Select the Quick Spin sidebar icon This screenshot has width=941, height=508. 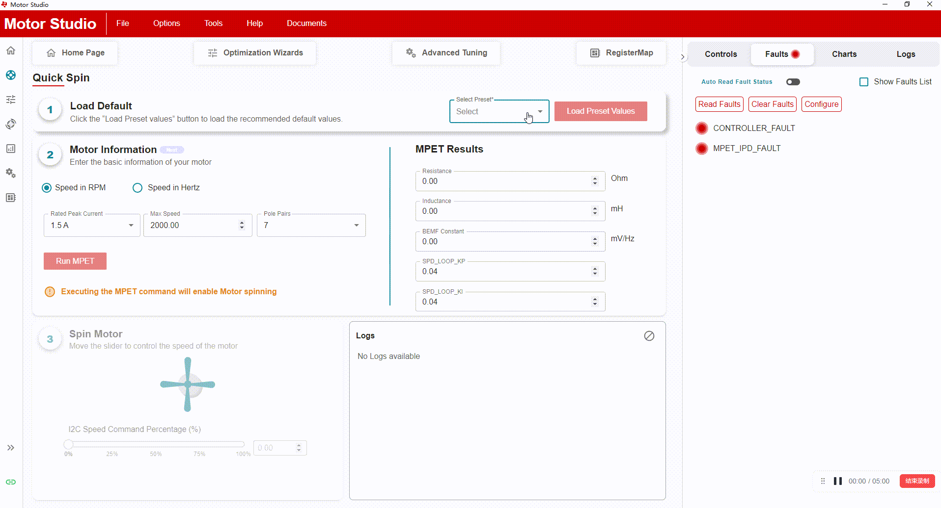(x=11, y=75)
